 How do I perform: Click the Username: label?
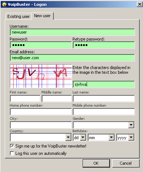19,26
